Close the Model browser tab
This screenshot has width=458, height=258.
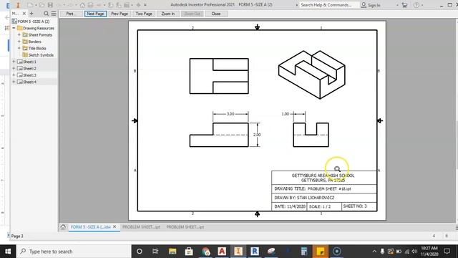pos(24,14)
